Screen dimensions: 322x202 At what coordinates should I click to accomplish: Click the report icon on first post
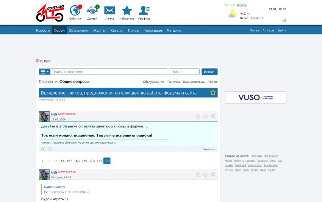198,117
